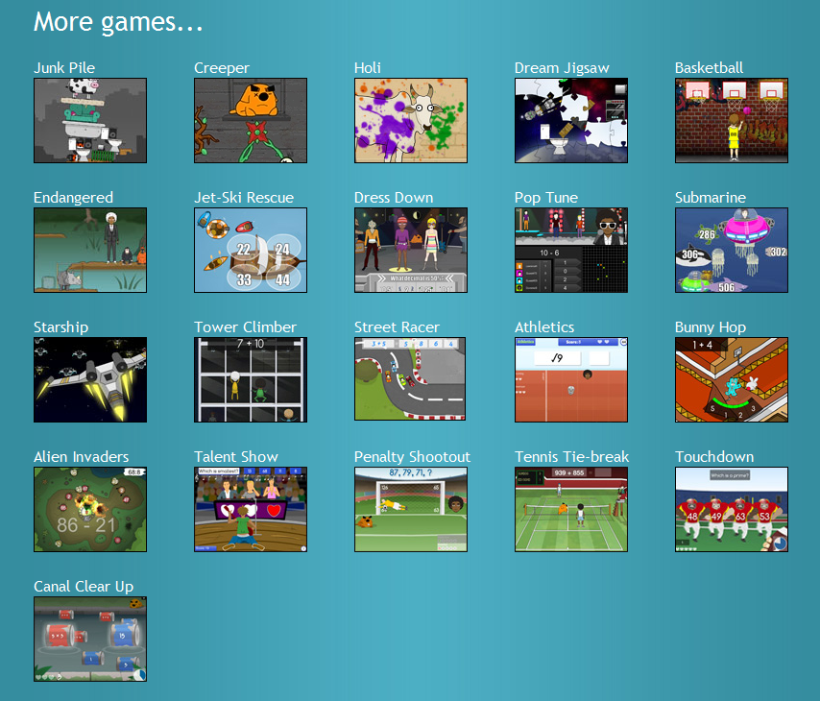820x701 pixels.
Task: Open the Submarine game thumbnail
Action: click(x=731, y=250)
